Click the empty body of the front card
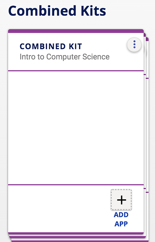Screen dimensions: 155x242 (x=76, y=128)
